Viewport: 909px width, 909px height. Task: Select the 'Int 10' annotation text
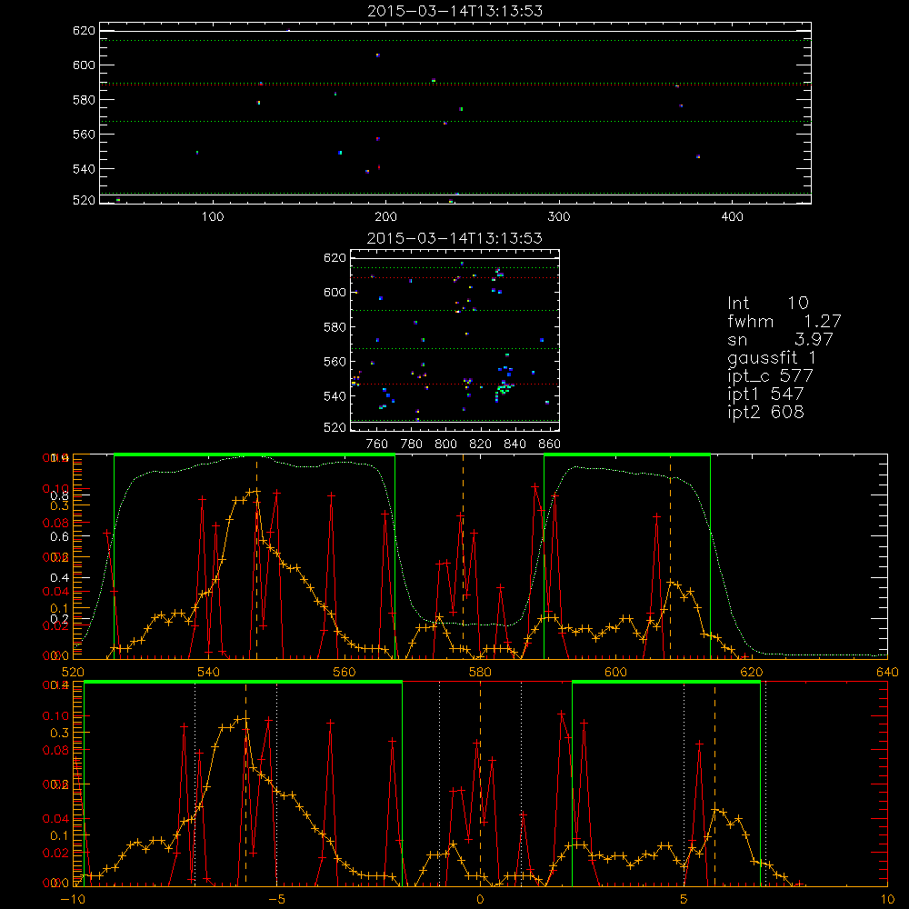coord(767,303)
